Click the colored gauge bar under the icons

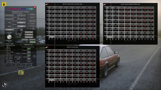pyautogui.click(x=21, y=68)
